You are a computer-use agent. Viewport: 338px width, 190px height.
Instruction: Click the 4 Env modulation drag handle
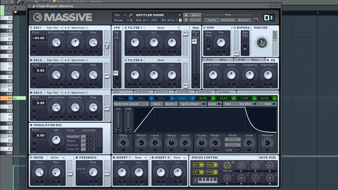[x=193, y=98]
